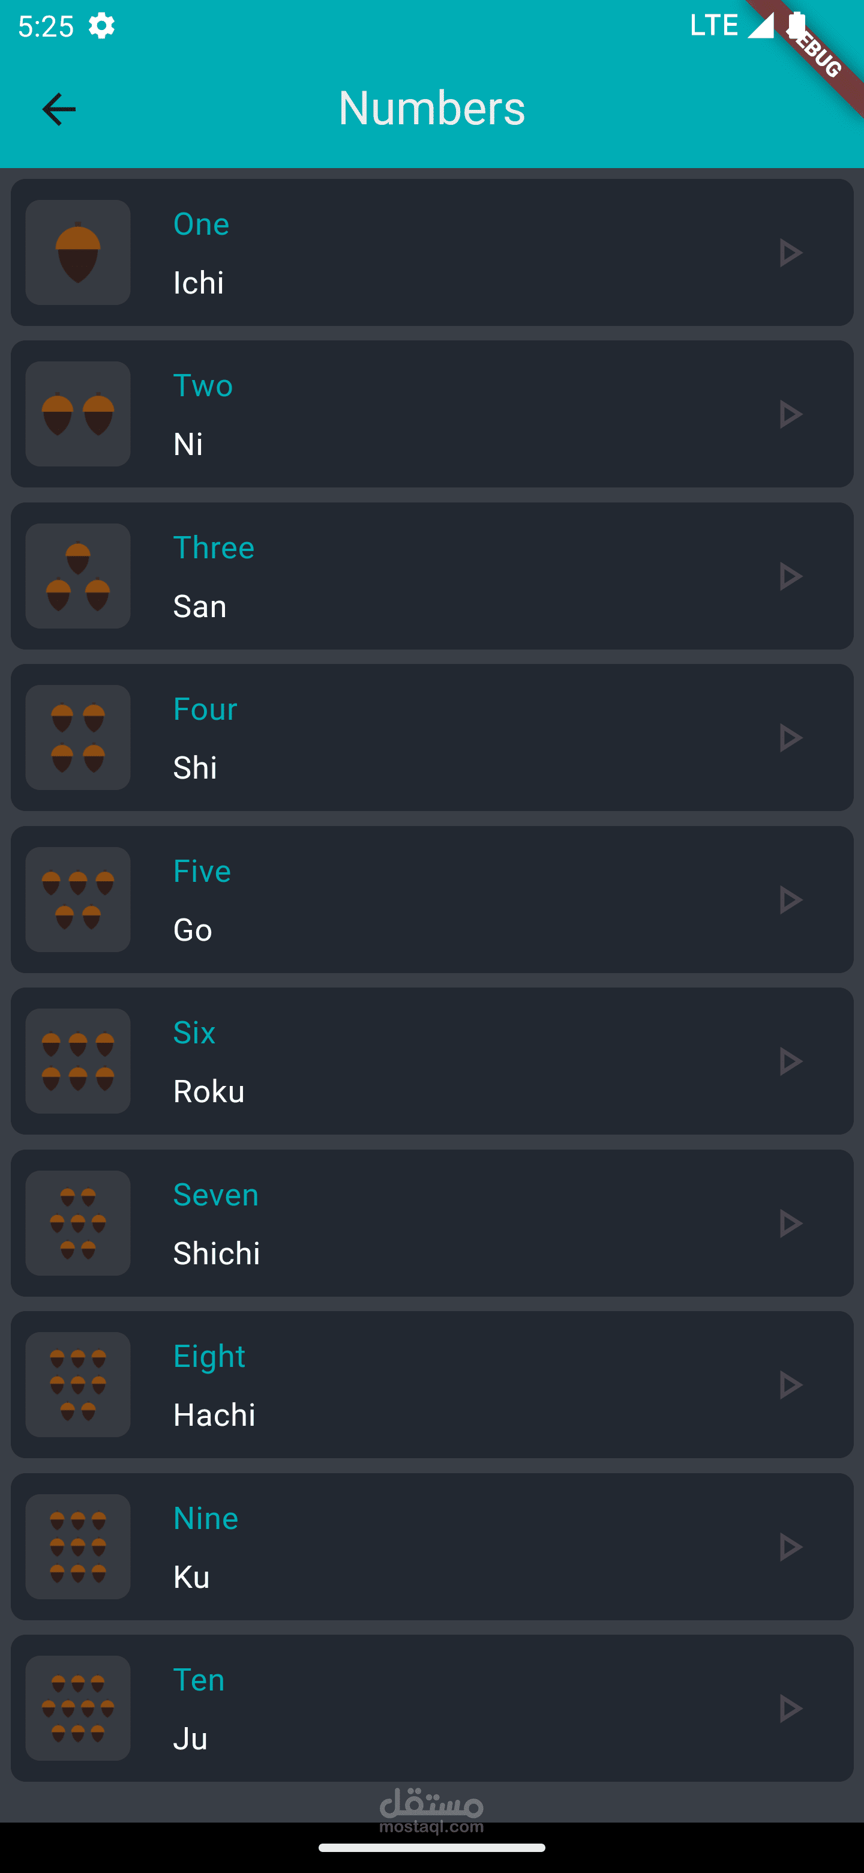Tap the play icon for Five (Go)
The width and height of the screenshot is (864, 1873).
click(x=791, y=900)
